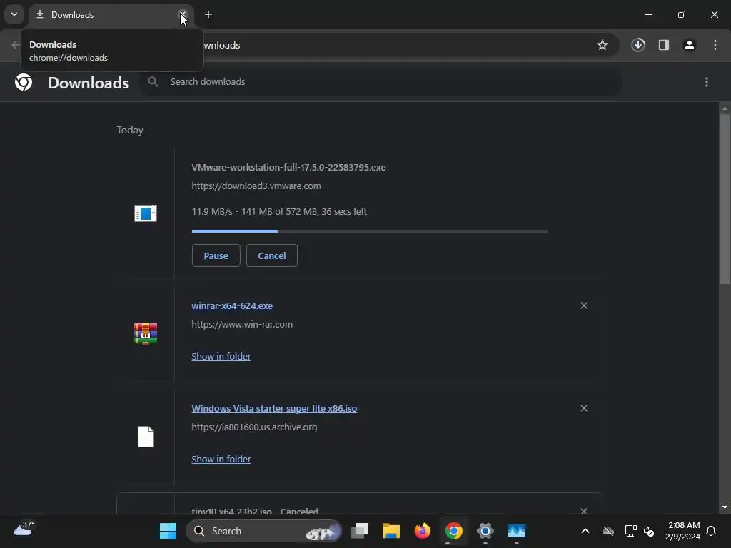This screenshot has width=731, height=548.
Task: Click the taskbar Search box
Action: [264, 531]
